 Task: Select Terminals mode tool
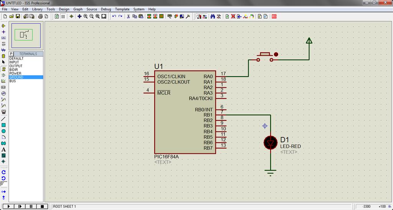tap(3, 69)
